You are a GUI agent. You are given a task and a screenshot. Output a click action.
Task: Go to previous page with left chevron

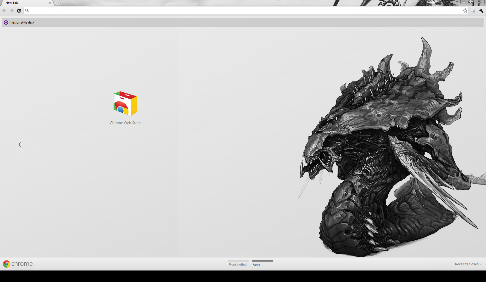point(20,144)
